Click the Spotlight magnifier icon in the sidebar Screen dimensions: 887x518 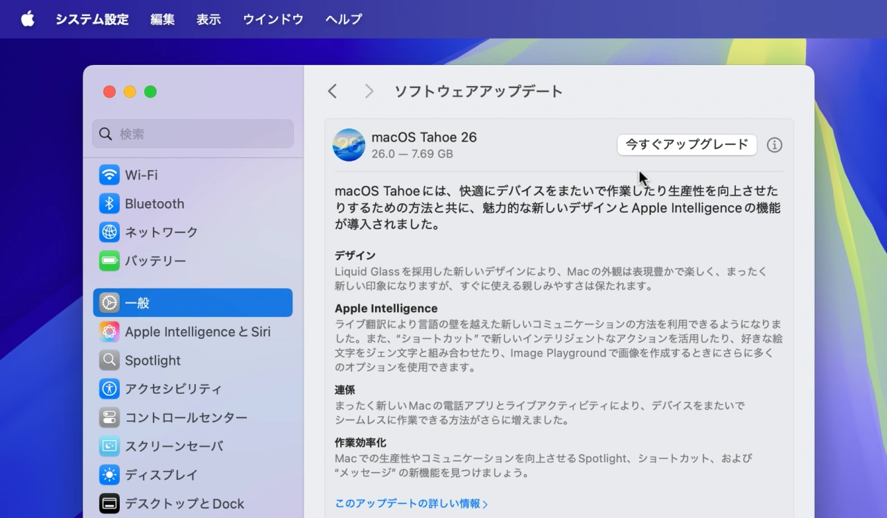[109, 360]
